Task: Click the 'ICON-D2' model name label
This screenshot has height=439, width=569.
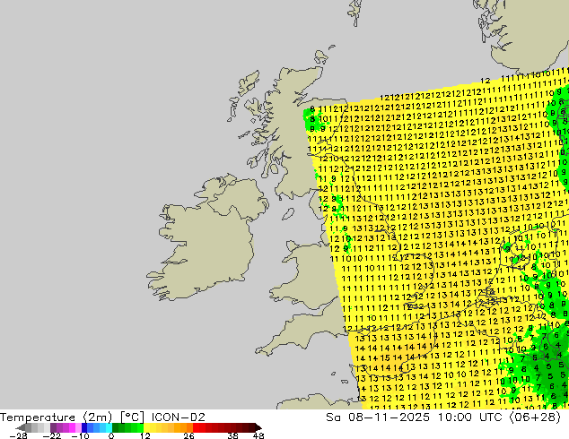Action: pos(179,417)
